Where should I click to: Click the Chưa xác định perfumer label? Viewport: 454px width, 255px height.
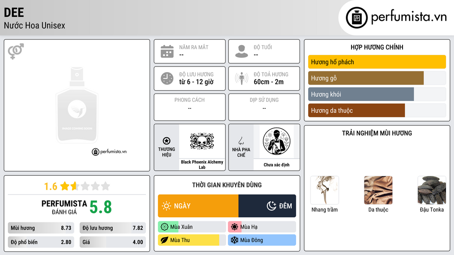tap(277, 165)
